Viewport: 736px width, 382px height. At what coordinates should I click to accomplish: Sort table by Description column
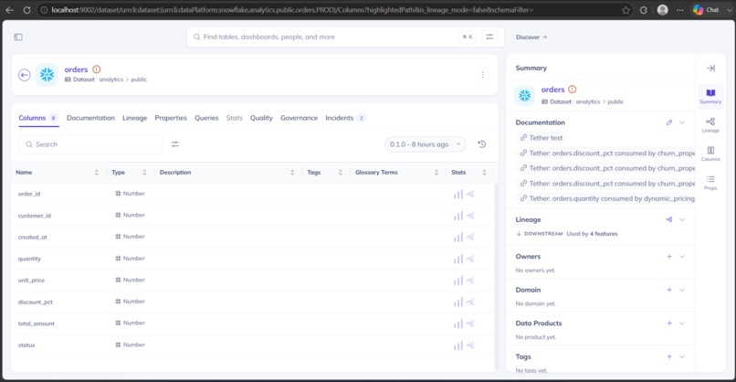tap(292, 173)
